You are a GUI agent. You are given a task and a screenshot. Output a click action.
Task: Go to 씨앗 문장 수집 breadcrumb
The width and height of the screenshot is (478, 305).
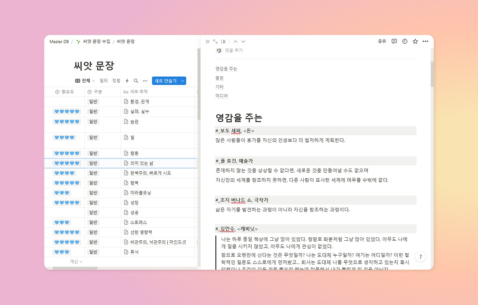click(x=93, y=41)
